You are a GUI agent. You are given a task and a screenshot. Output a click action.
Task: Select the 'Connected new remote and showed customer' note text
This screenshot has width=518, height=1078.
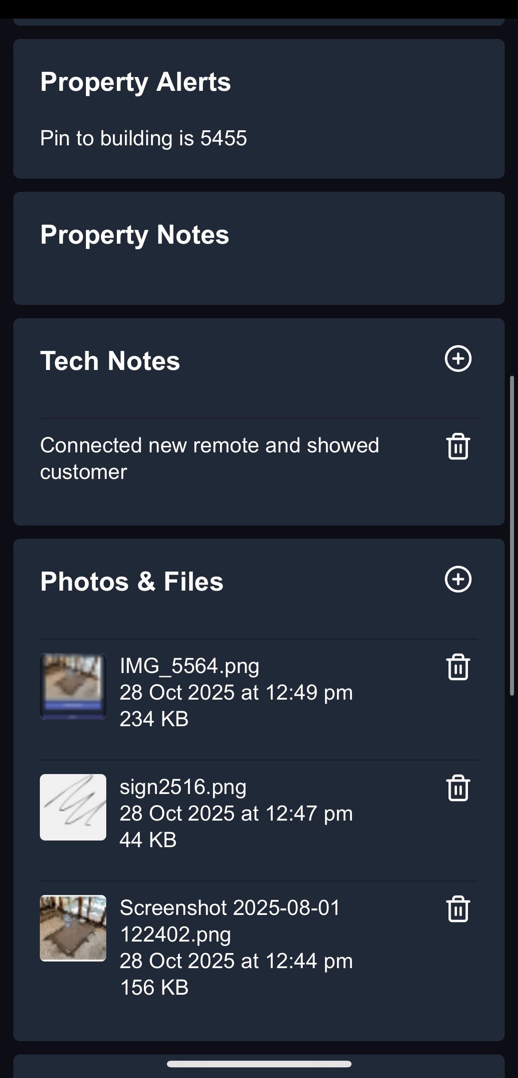tap(209, 458)
